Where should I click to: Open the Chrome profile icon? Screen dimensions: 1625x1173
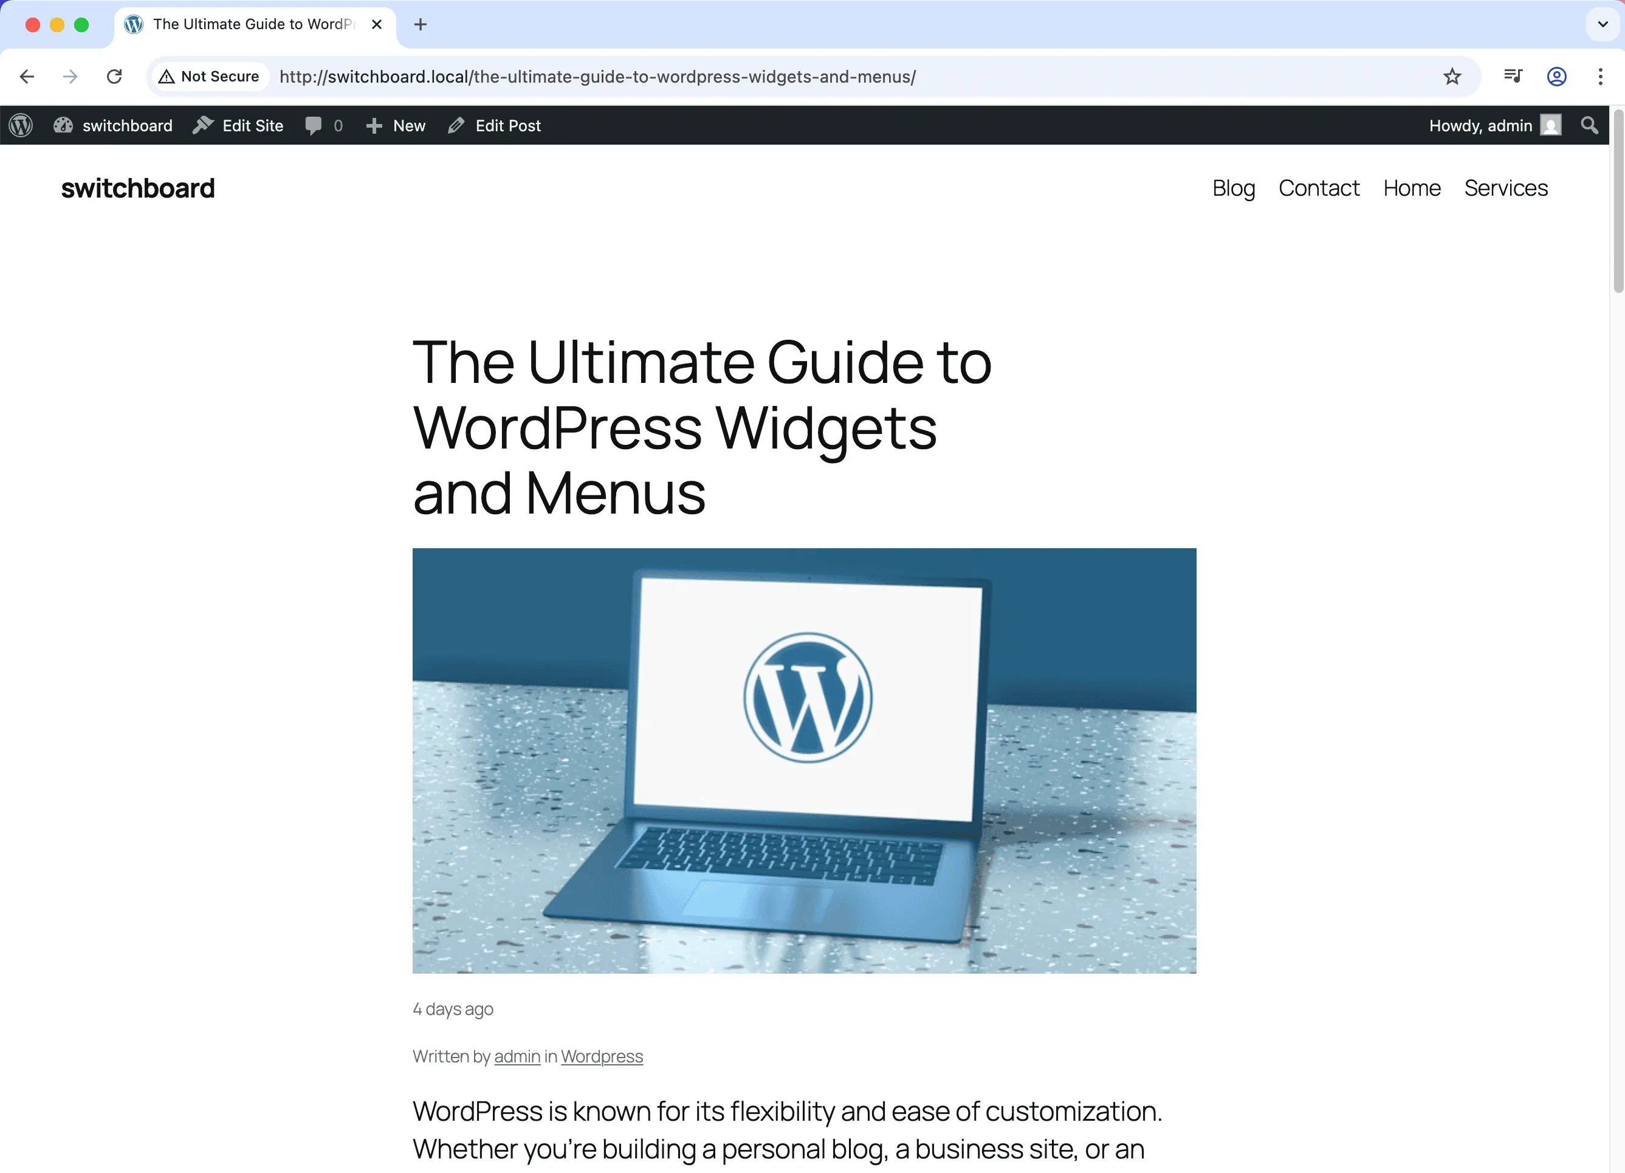coord(1556,77)
